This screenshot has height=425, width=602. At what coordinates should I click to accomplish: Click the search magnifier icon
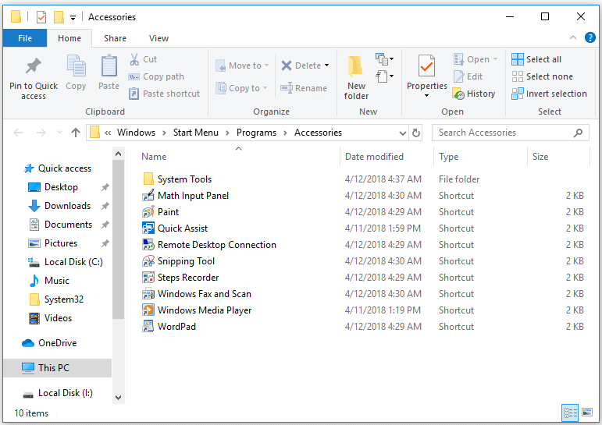tap(578, 133)
